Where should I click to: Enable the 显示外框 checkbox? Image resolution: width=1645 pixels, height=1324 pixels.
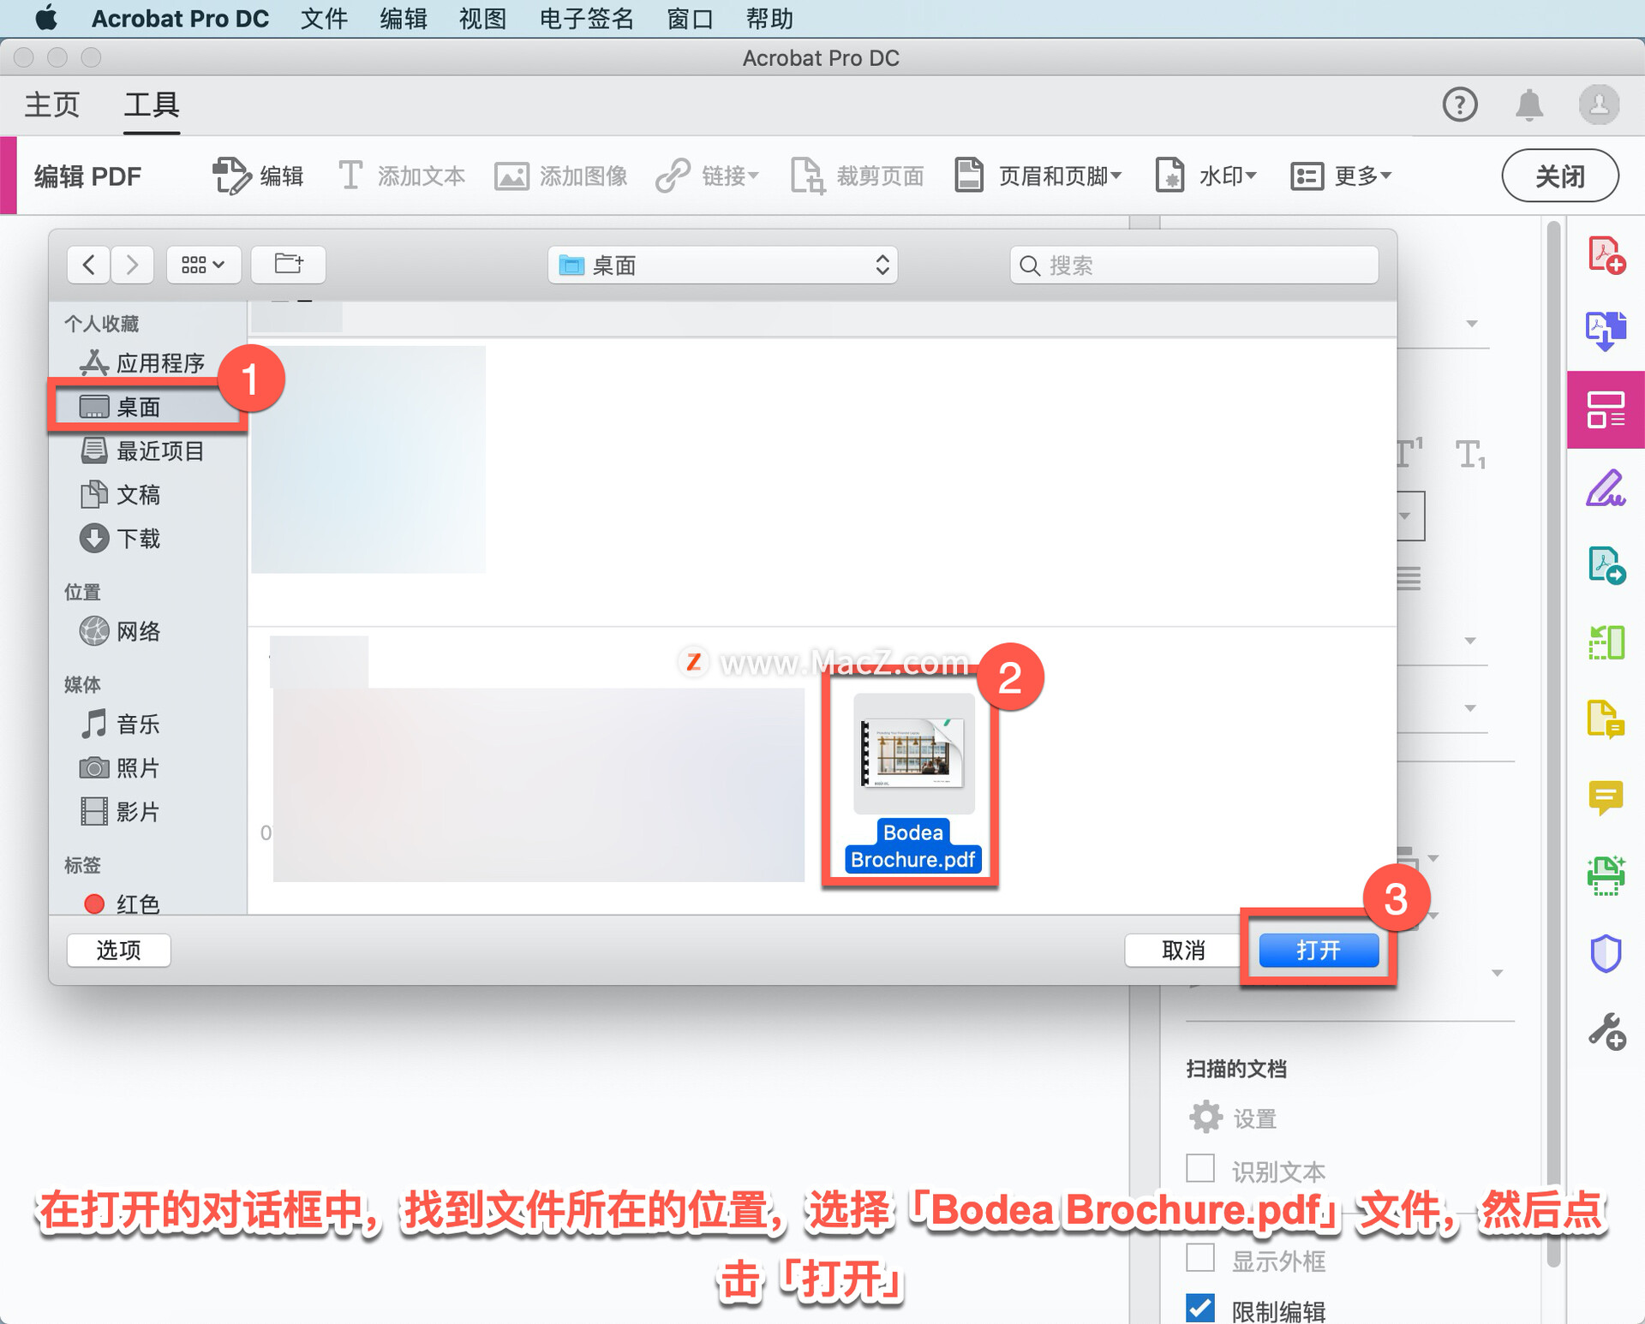click(x=1200, y=1258)
